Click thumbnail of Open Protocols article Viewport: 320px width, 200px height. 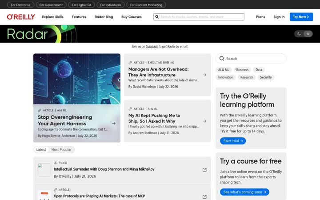click(44, 196)
